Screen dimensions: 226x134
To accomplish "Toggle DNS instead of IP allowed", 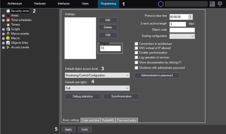I will tap(136, 48).
